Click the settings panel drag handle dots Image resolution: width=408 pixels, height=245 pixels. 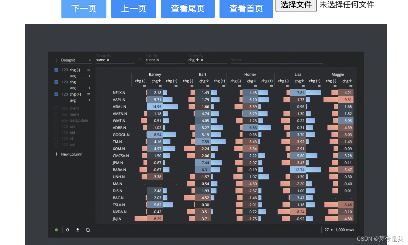(56, 60)
